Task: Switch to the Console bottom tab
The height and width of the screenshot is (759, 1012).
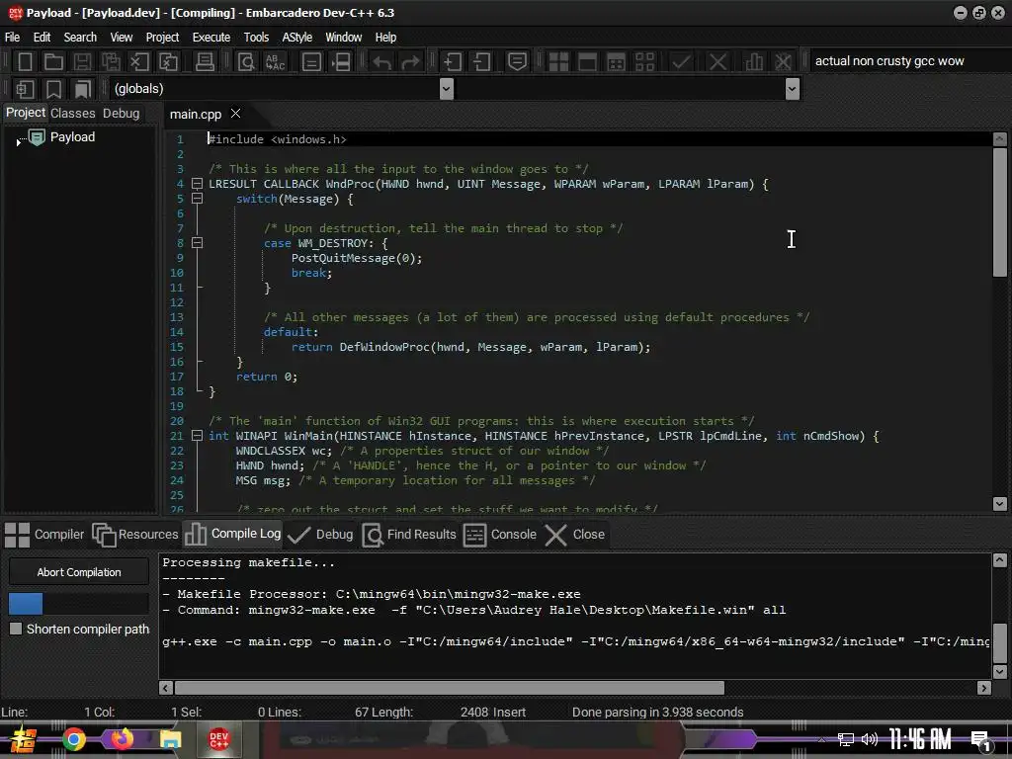Action: (x=500, y=535)
